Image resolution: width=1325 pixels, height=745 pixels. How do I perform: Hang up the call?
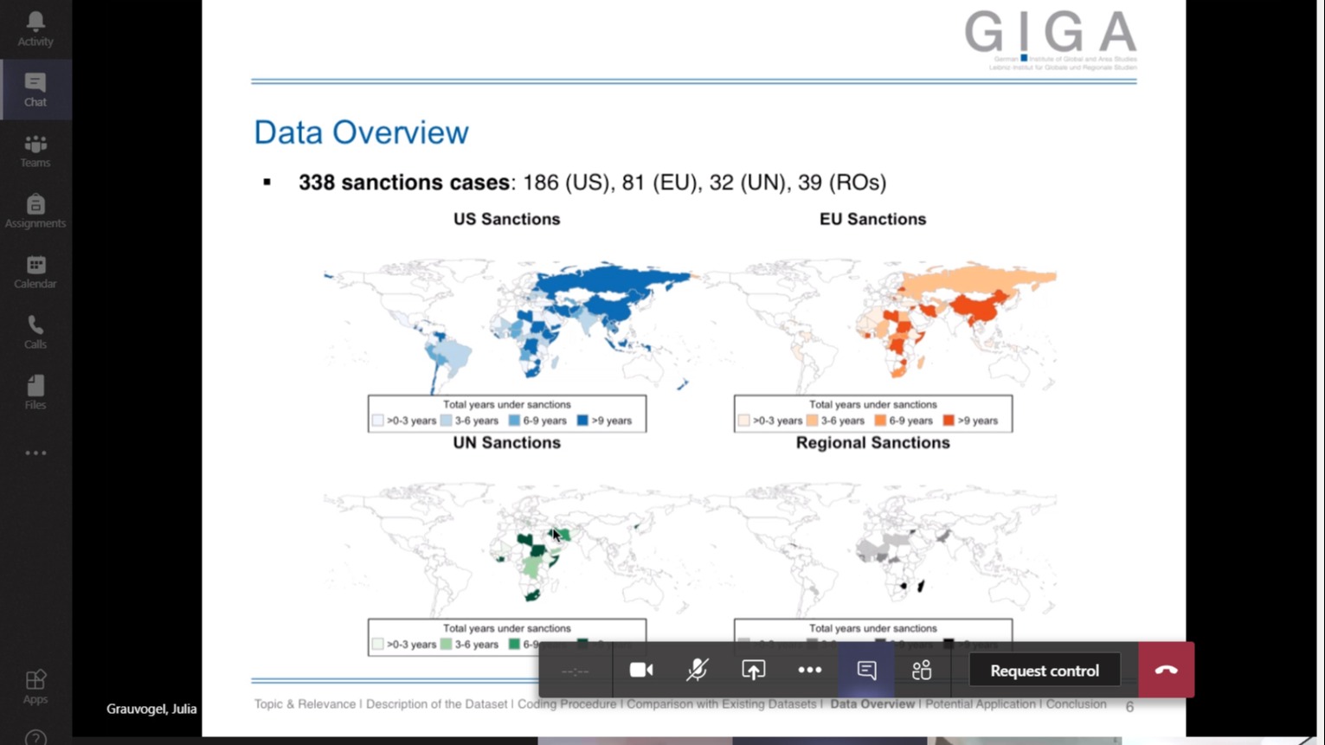[x=1166, y=671]
